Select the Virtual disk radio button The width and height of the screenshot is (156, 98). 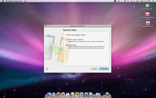tap(67, 45)
